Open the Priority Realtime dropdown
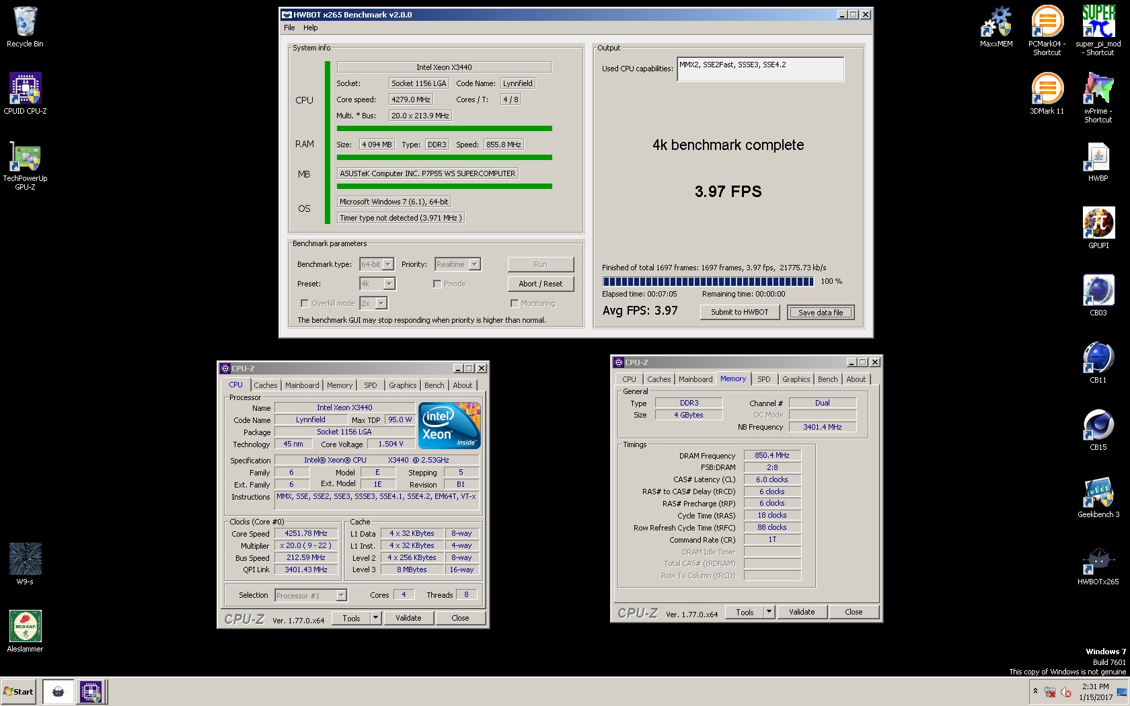Viewport: 1130px width, 706px height. (x=475, y=264)
